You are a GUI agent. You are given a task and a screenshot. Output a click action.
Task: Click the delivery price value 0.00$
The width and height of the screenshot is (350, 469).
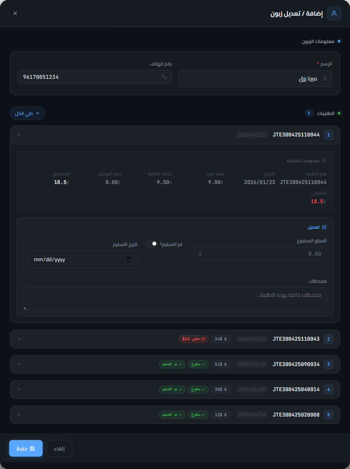(113, 182)
